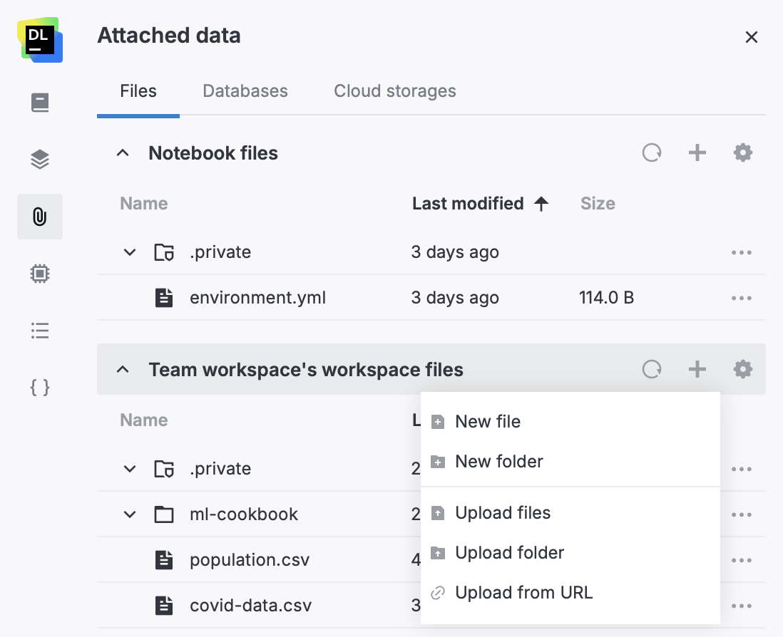The height and width of the screenshot is (637, 783).
Task: Click the plus icon on Notebook files
Action: (x=697, y=152)
